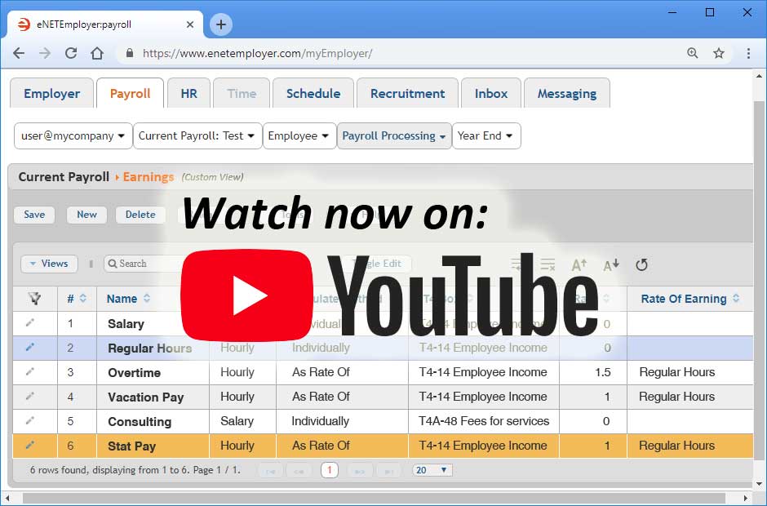Open the Year End dropdown
Image resolution: width=767 pixels, height=506 pixels.
(485, 136)
